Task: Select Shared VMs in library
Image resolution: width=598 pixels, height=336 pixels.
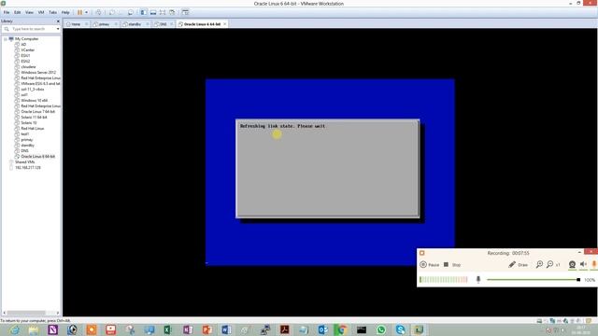Action: [x=25, y=161]
